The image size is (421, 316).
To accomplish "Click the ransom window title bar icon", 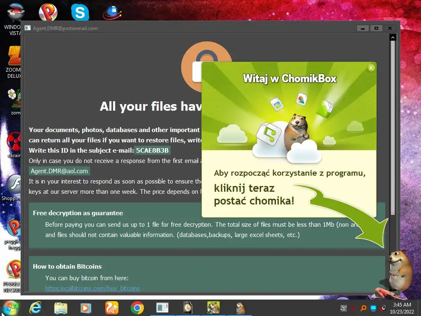I will [28, 28].
